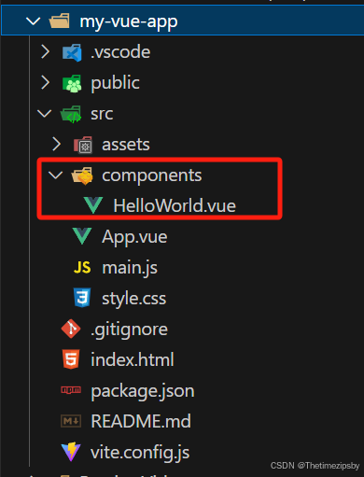Screen dimensions: 364x477
Task: Click the Vue icon beside App.vue
Action: 82,236
